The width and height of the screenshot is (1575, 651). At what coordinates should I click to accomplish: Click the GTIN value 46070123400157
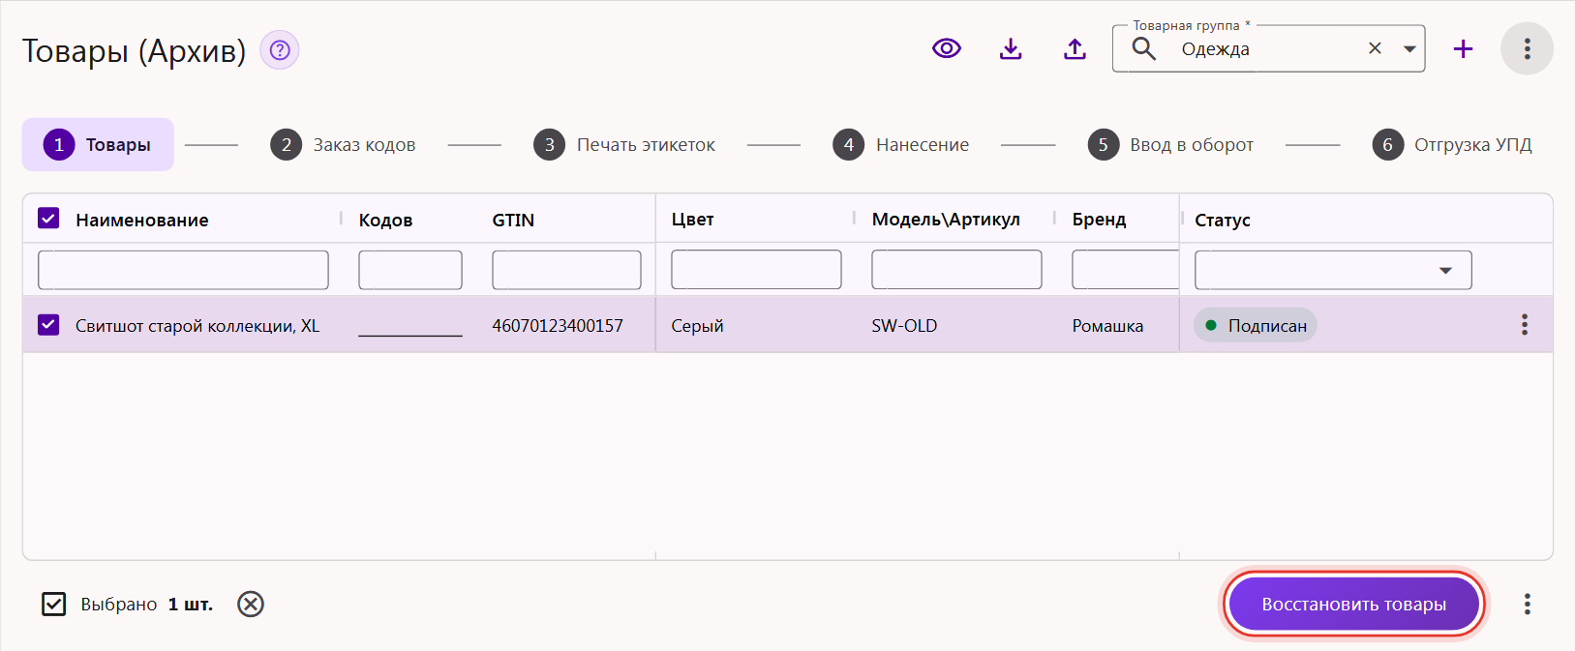pyautogui.click(x=558, y=326)
